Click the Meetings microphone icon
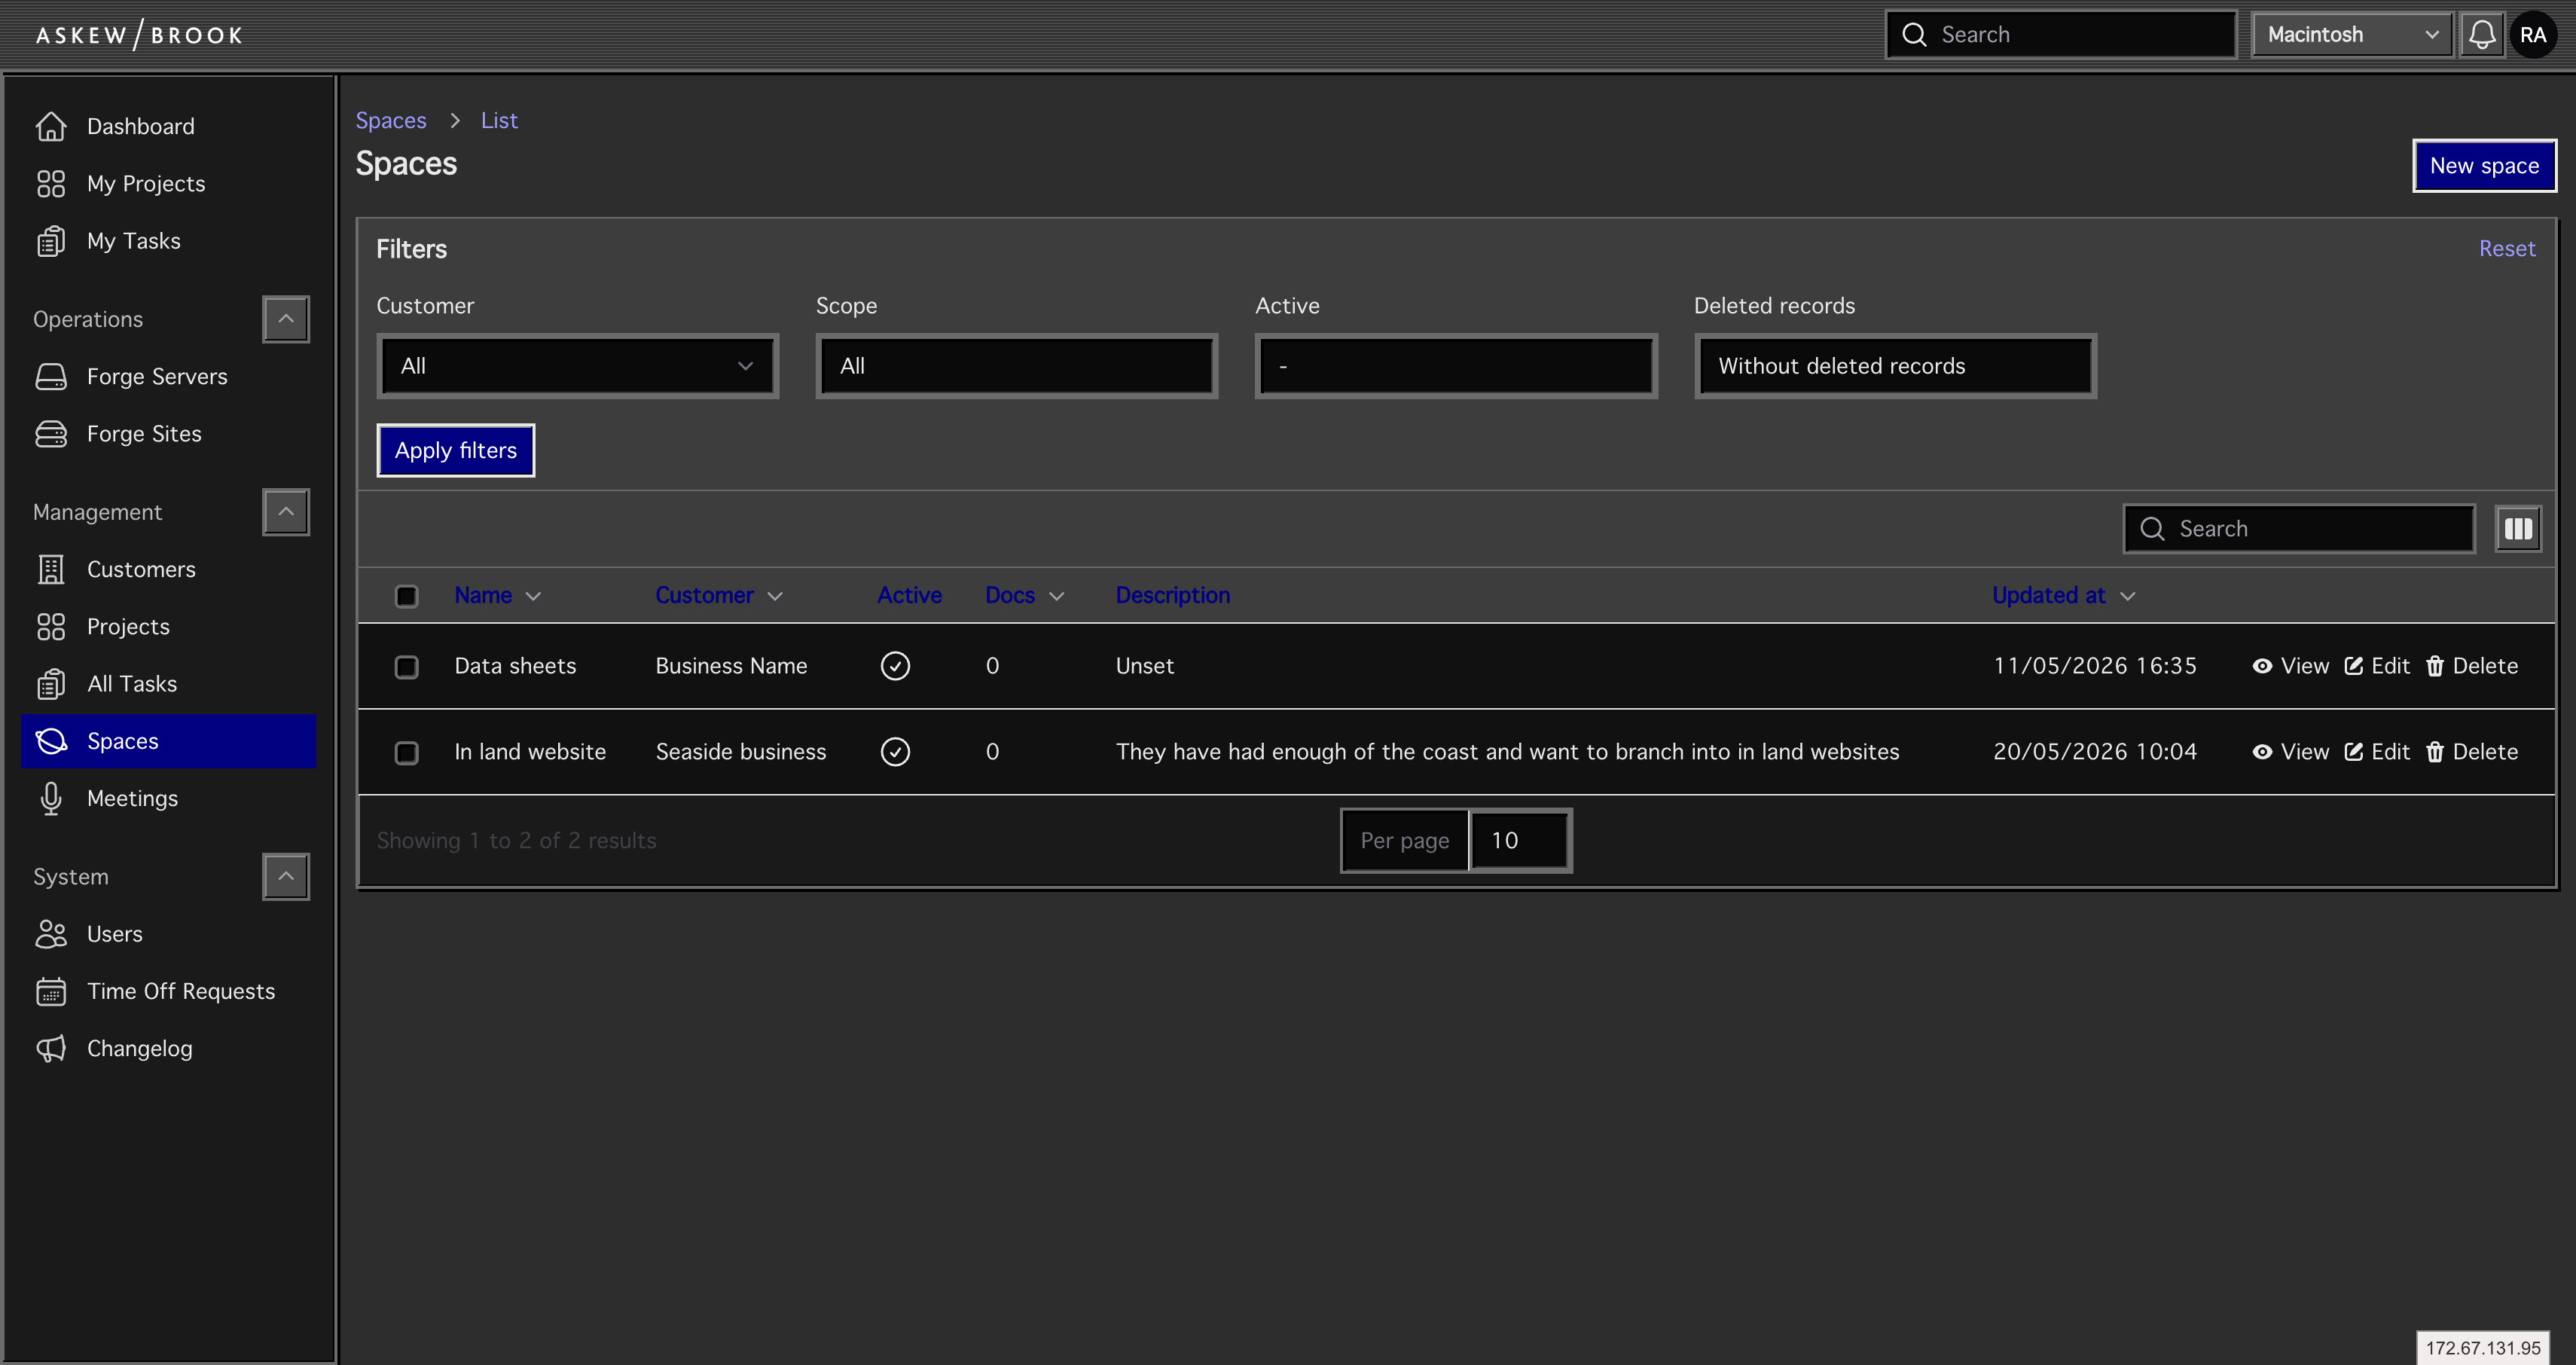 tap(51, 798)
